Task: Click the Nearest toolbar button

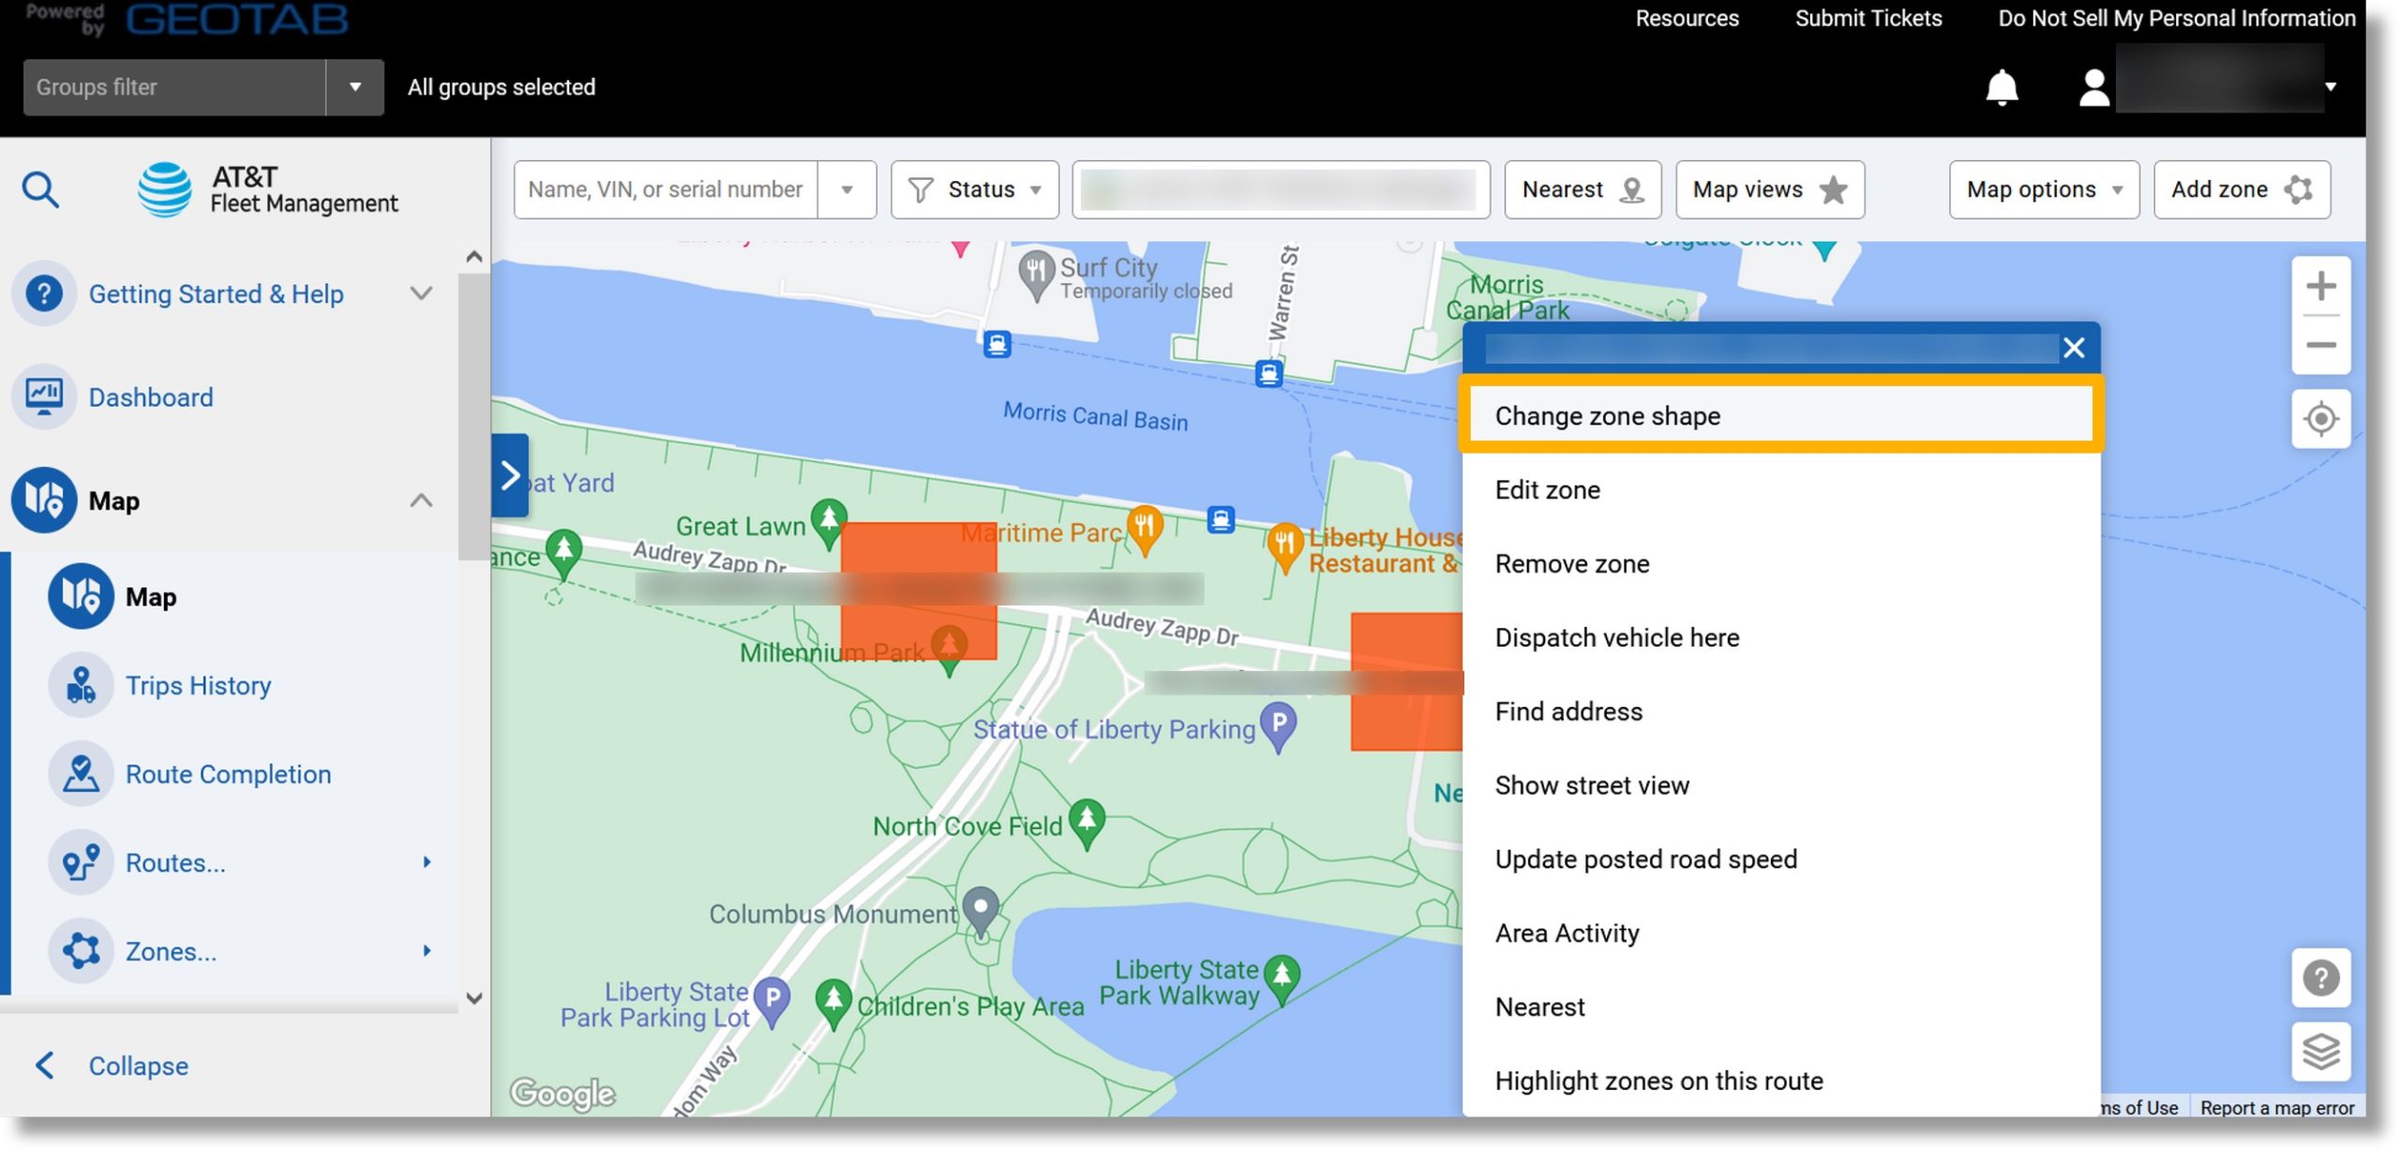Action: [x=1582, y=189]
